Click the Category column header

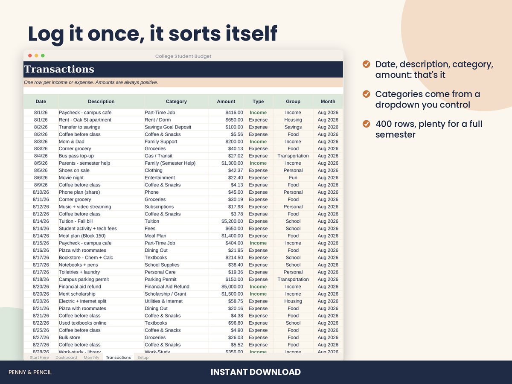[176, 102]
